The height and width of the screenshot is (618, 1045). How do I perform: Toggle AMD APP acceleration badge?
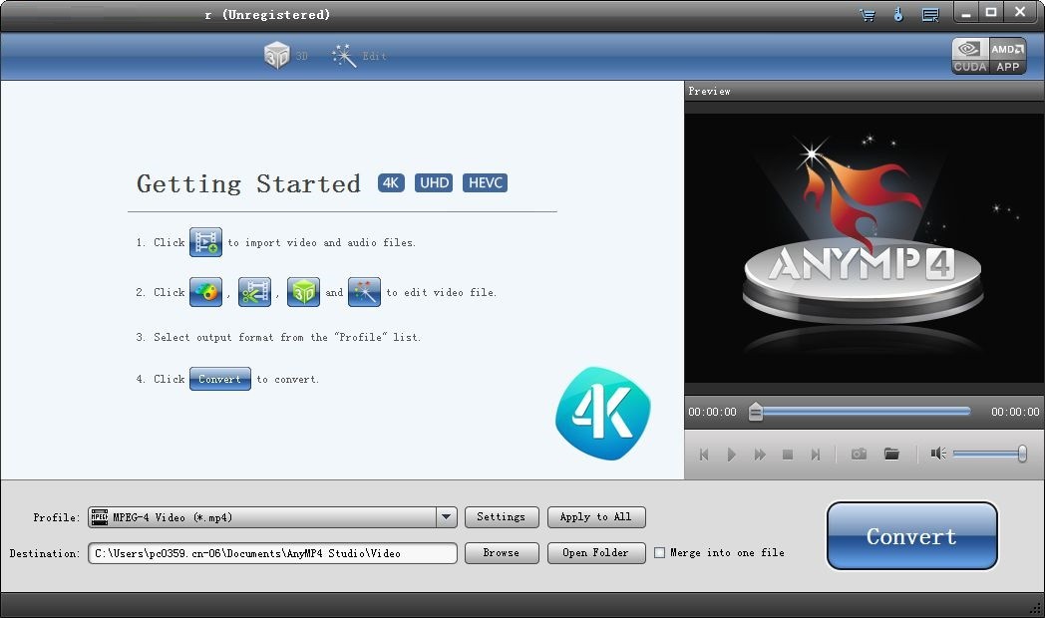pos(1007,56)
